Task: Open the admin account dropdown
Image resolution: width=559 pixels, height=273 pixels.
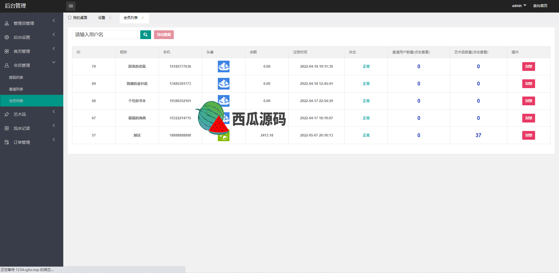Action: (519, 6)
